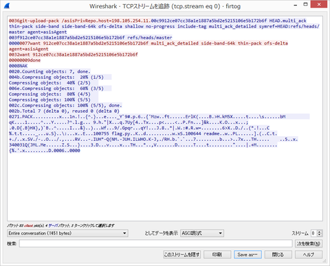Decrease the stream number with down arrow
The height and width of the screenshot is (266, 330).
[320, 235]
